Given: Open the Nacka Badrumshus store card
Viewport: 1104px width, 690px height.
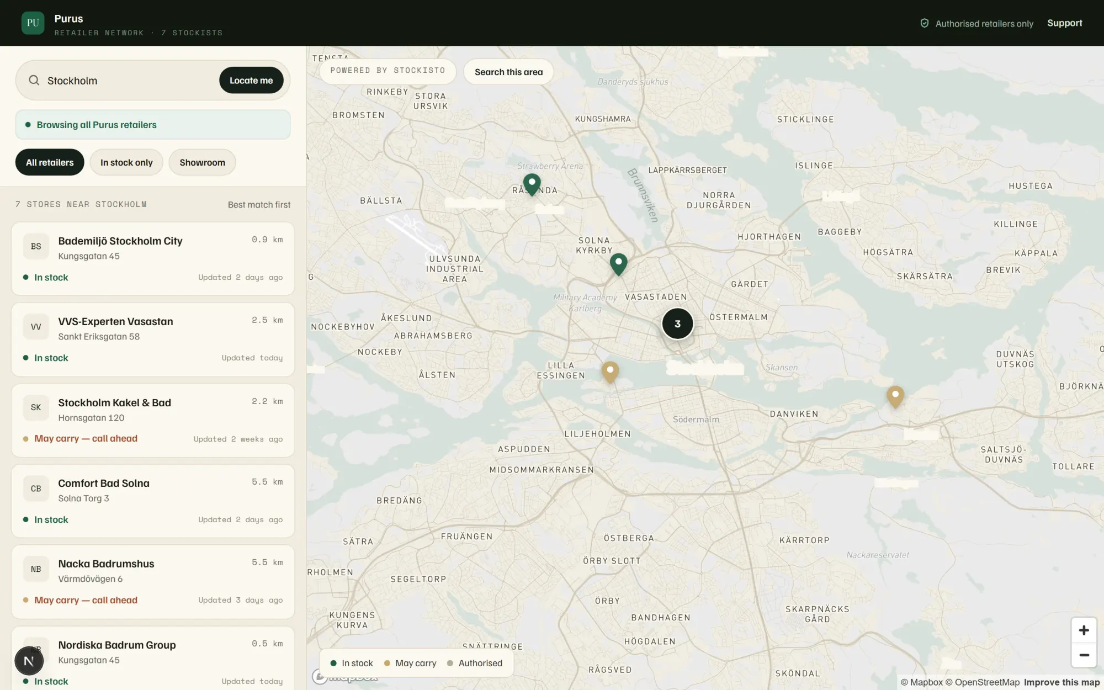Looking at the screenshot, I should pyautogui.click(x=153, y=582).
